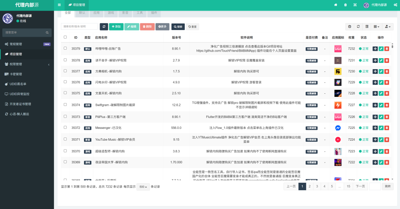Check the box for row 35378
The image size is (400, 209).
(x=65, y=60)
